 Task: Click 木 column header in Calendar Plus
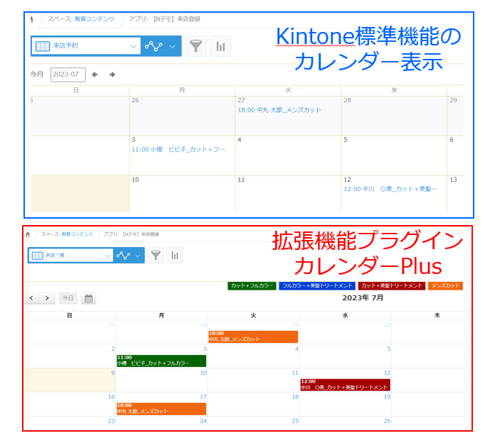(x=437, y=315)
